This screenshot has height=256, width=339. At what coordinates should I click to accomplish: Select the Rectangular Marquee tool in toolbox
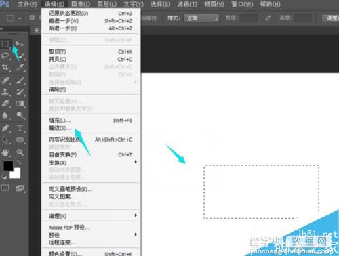point(5,44)
